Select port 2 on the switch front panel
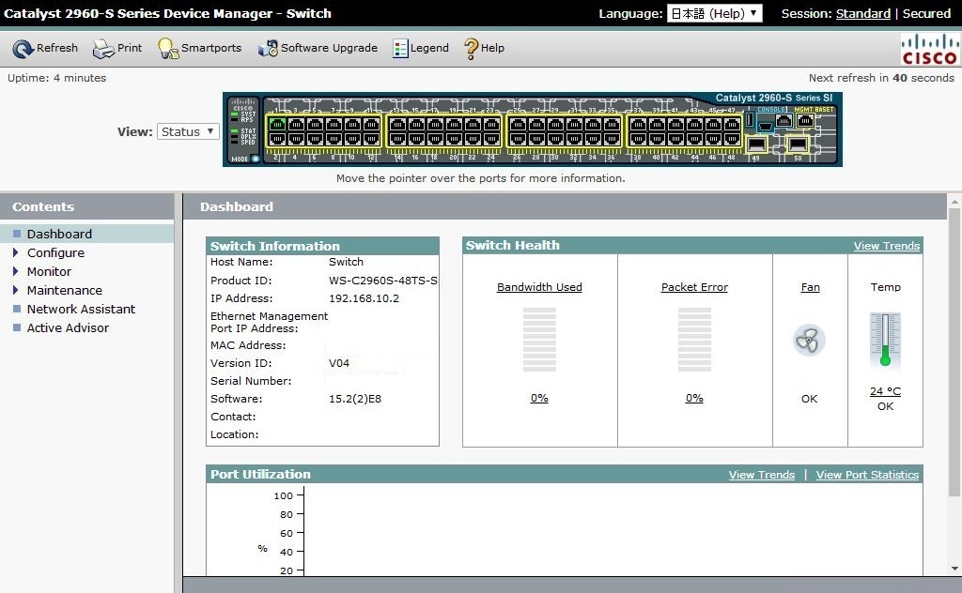The image size is (962, 593). coord(277,139)
